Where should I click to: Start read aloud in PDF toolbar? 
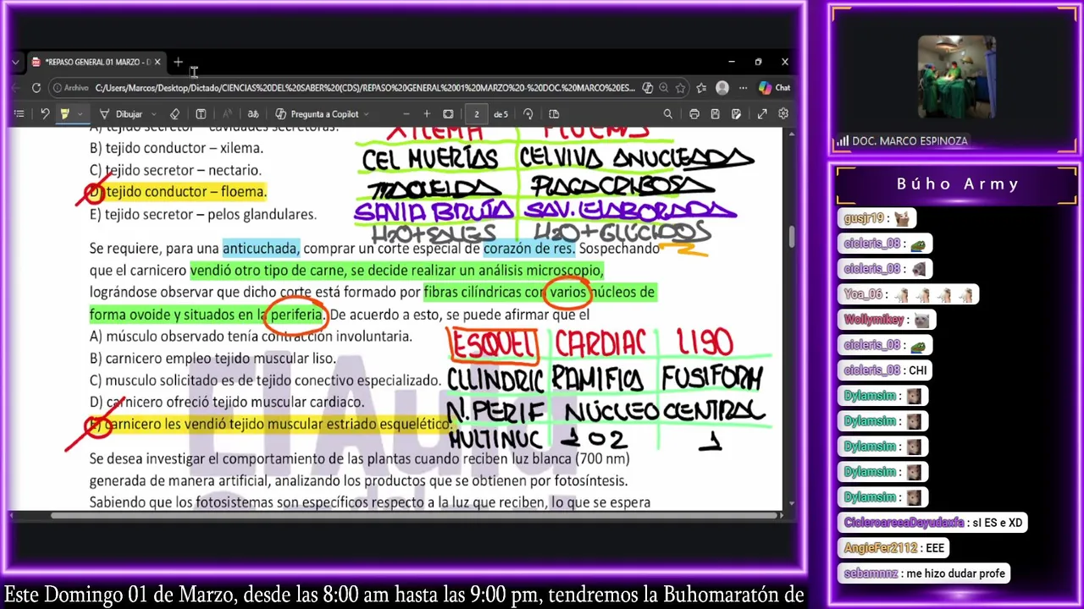point(227,114)
